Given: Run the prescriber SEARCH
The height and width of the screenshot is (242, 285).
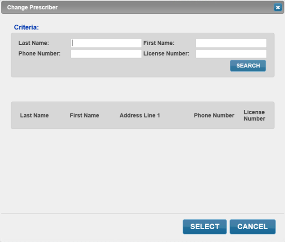Looking at the screenshot, I should pyautogui.click(x=248, y=66).
